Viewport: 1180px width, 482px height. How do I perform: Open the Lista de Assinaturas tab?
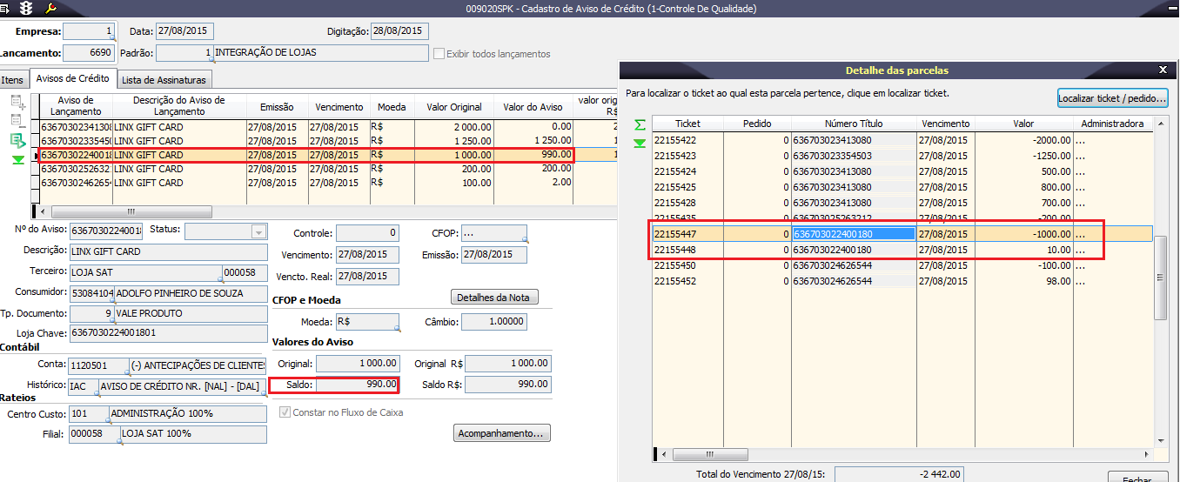(164, 80)
